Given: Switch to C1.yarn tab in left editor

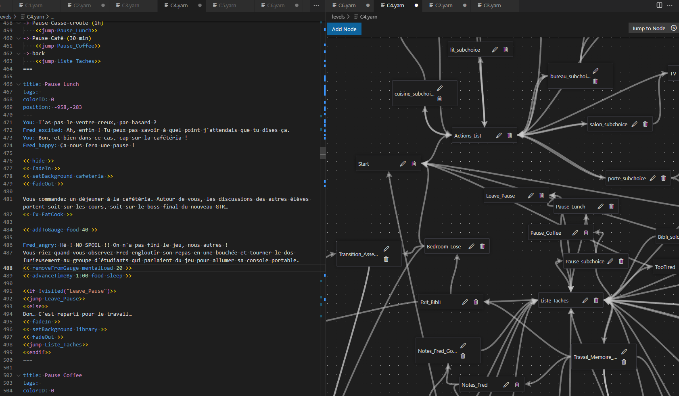Looking at the screenshot, I should click(x=34, y=5).
